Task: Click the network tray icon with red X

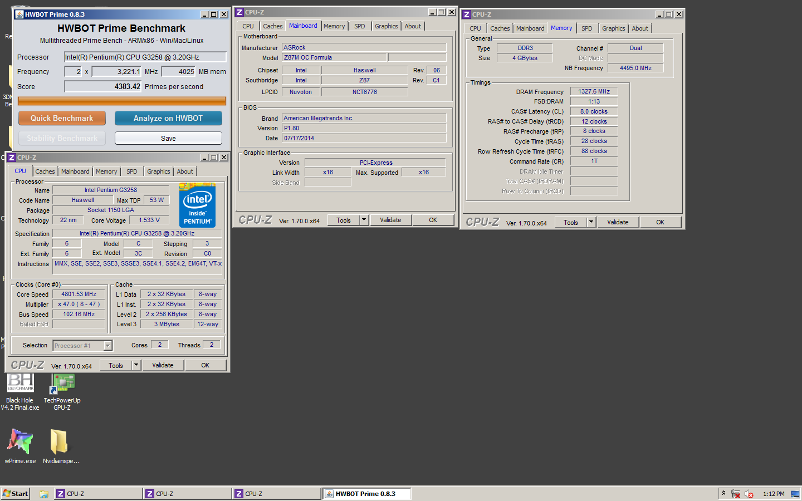Action: [736, 494]
